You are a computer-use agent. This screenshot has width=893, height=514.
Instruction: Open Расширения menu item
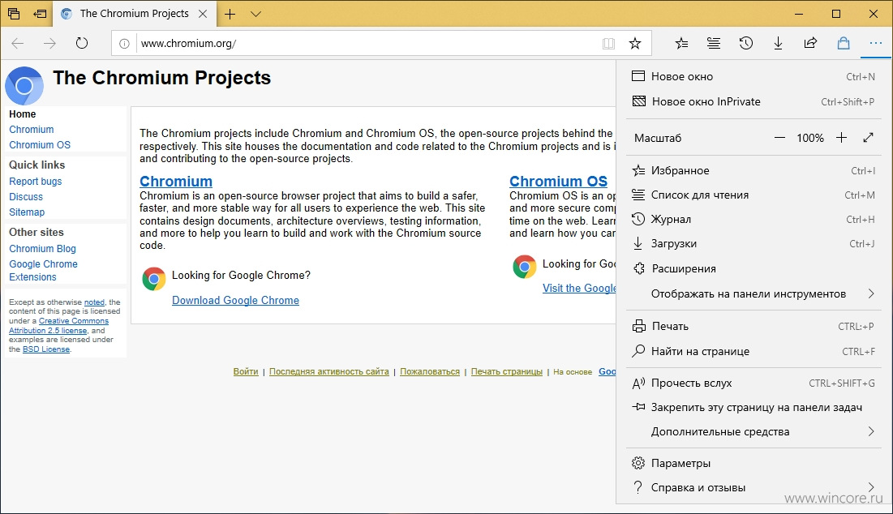click(753, 268)
